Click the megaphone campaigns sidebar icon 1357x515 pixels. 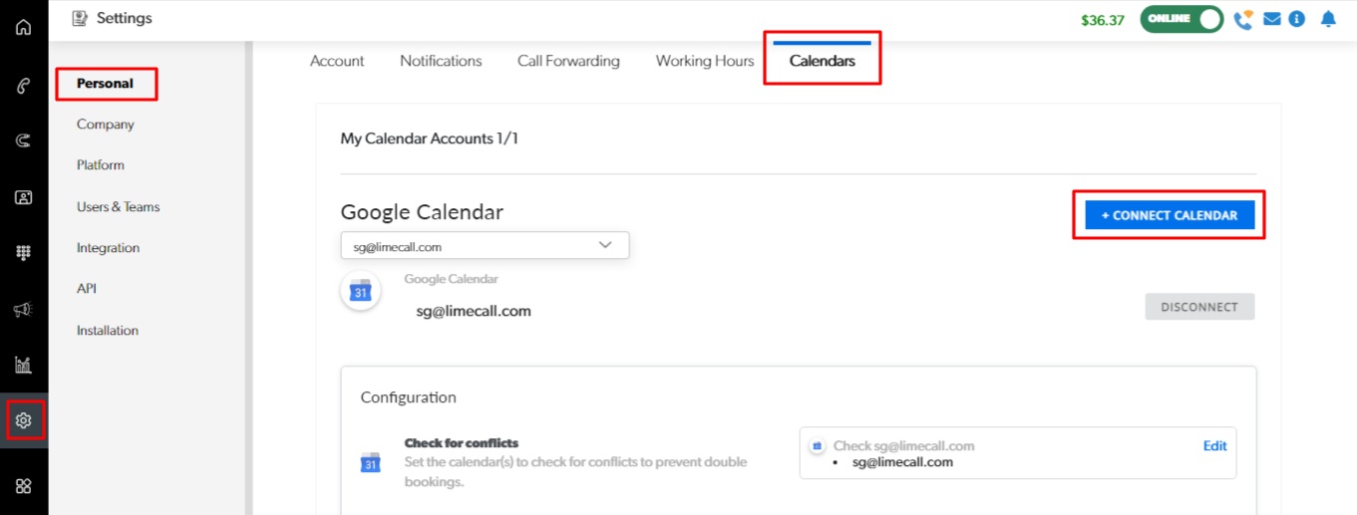24,310
